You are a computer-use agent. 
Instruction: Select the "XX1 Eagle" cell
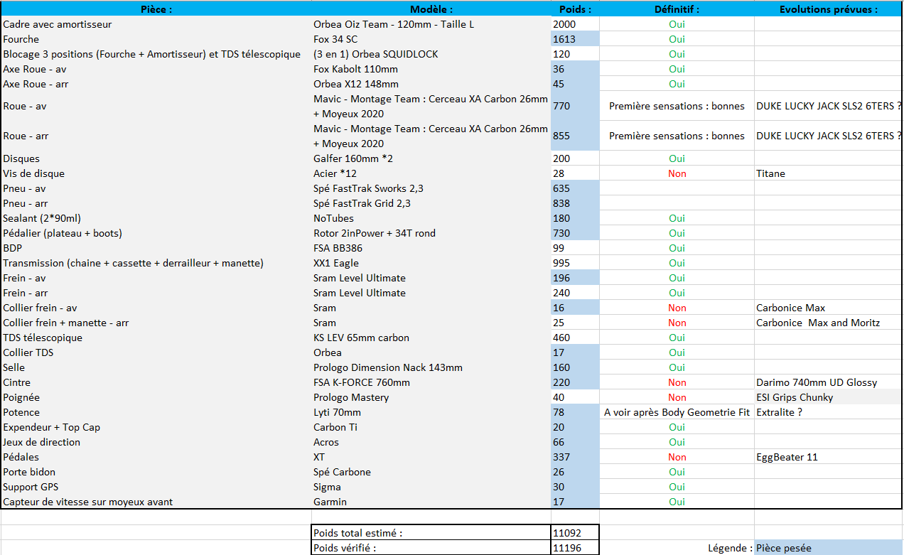[x=431, y=263]
